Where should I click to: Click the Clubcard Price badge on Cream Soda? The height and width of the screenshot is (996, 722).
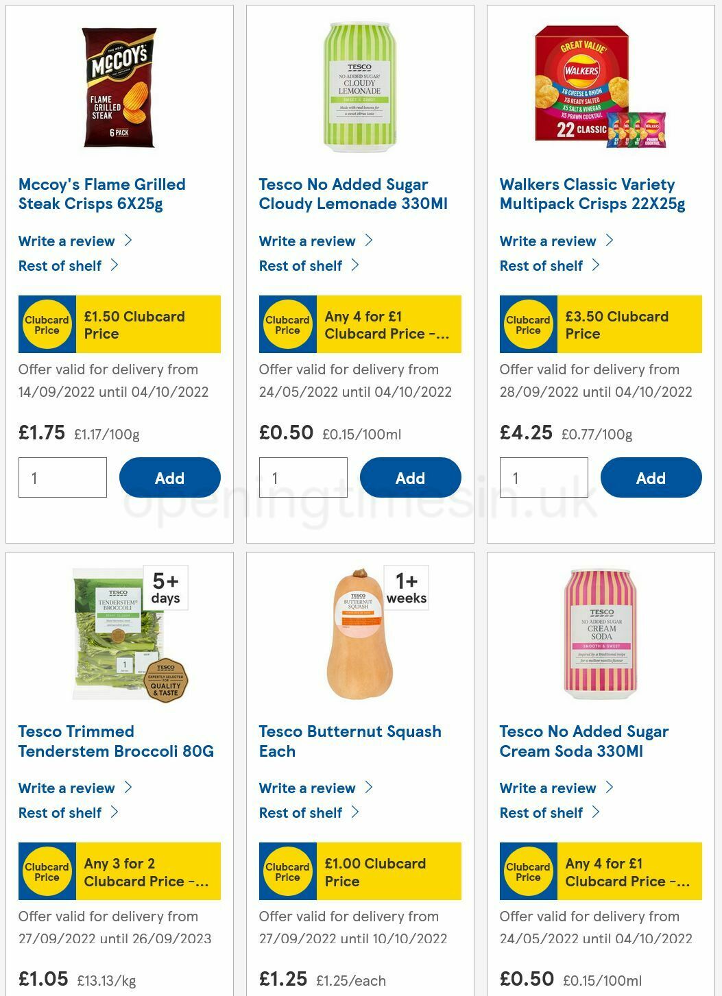pyautogui.click(x=528, y=871)
